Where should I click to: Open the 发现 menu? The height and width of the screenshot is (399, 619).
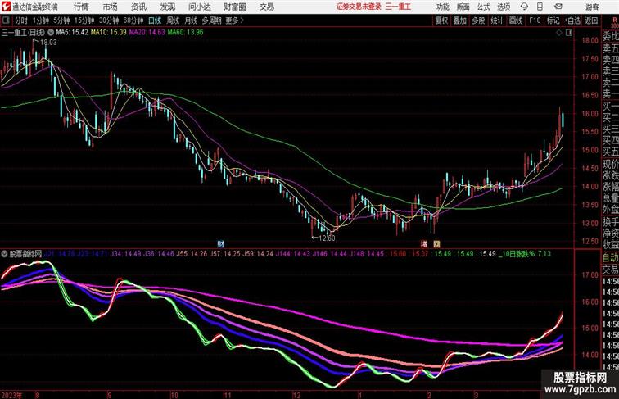coord(167,7)
